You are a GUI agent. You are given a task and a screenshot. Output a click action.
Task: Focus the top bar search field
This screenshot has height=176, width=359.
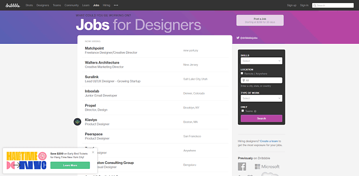click(x=333, y=5)
